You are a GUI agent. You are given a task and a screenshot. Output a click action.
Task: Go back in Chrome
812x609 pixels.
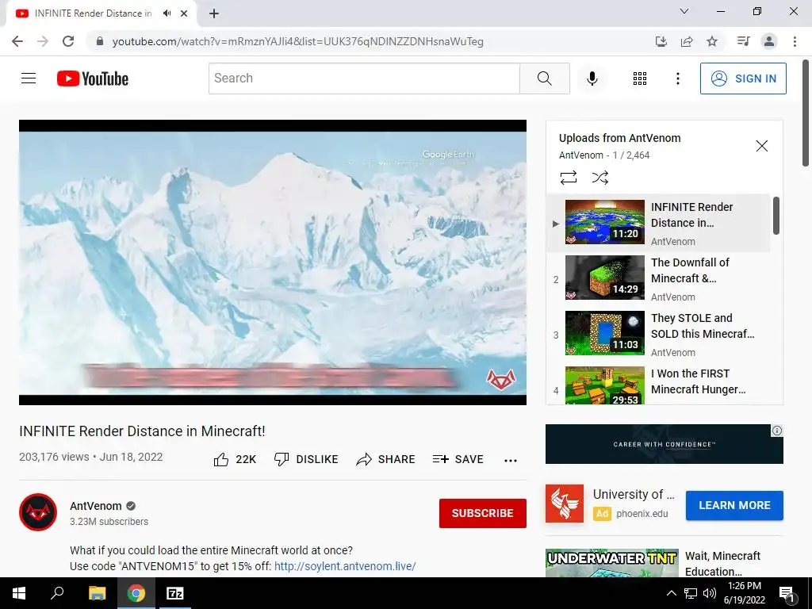click(17, 41)
